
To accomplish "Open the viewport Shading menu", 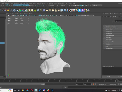I will coord(12,14).
